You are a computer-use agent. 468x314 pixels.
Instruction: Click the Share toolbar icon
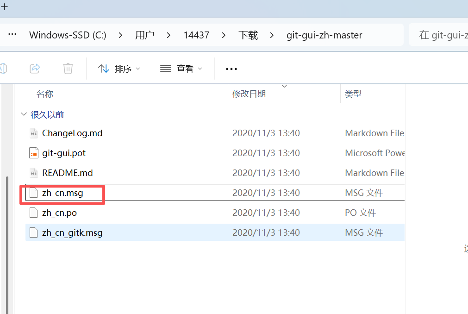tap(35, 69)
